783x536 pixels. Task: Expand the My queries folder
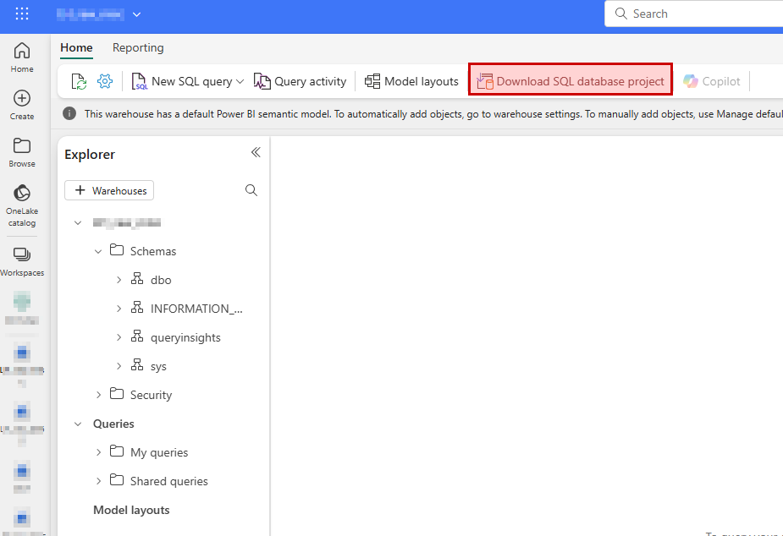98,452
